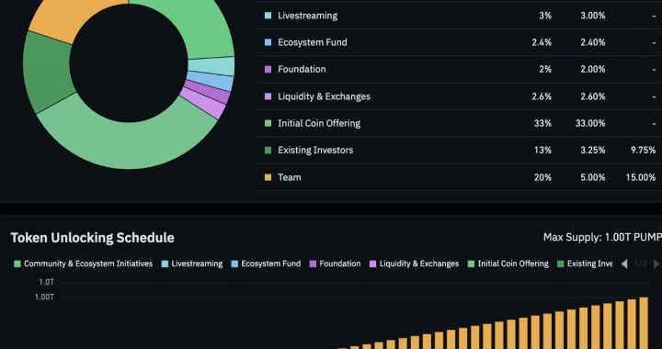Click the 5.00% Team unlocked value

pos(592,177)
